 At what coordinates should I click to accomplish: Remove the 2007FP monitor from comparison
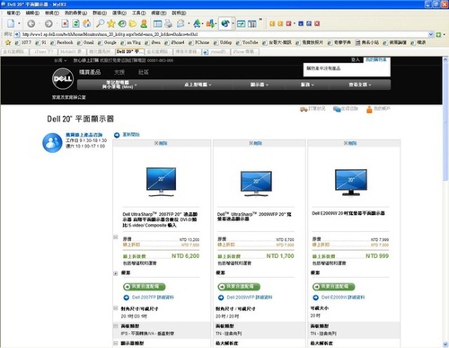(161, 143)
